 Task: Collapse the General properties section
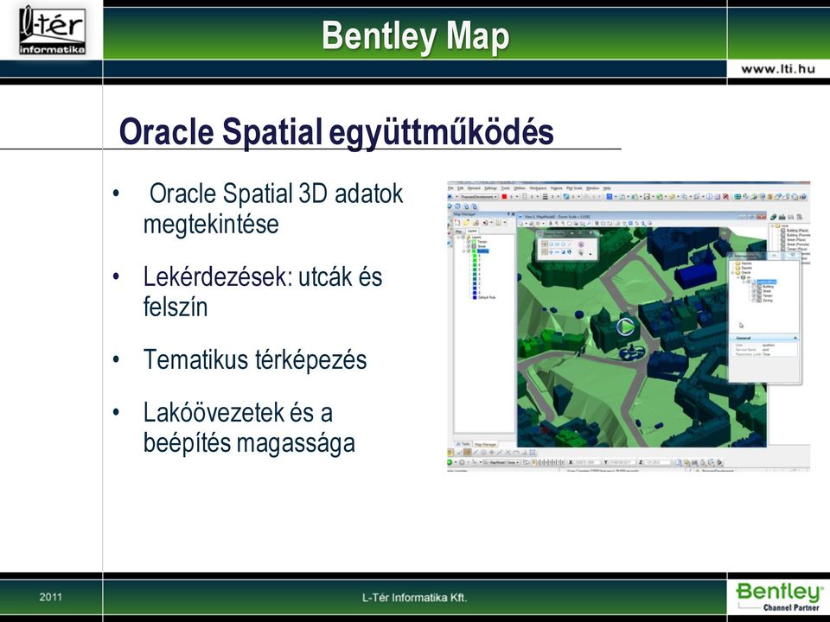click(795, 338)
